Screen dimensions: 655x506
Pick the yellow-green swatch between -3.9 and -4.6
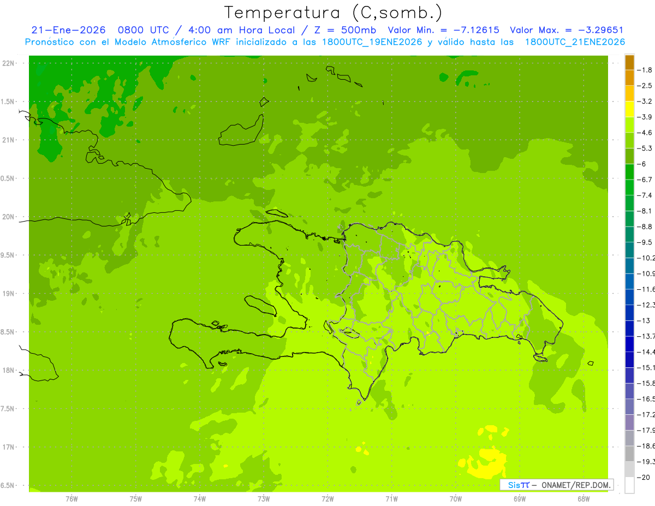tap(629, 125)
